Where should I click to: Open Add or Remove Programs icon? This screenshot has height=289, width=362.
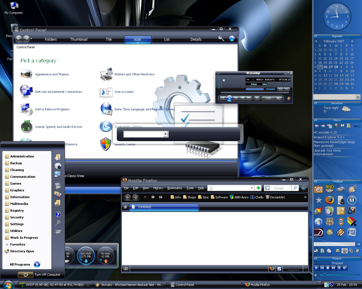[26, 109]
